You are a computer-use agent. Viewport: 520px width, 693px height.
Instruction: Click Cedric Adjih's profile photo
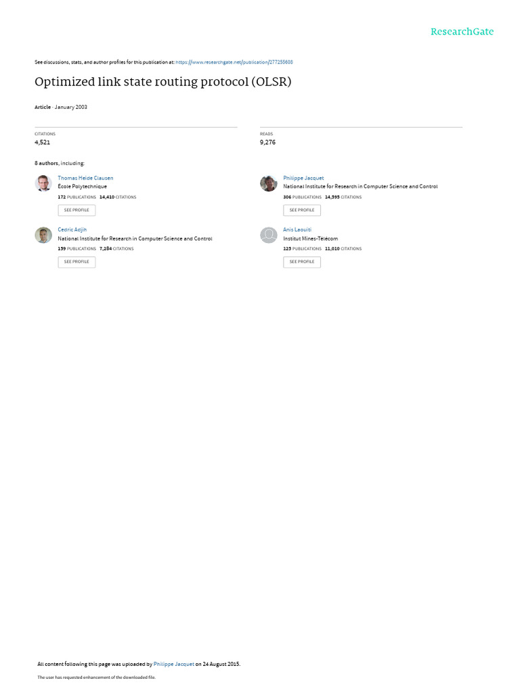tap(43, 235)
